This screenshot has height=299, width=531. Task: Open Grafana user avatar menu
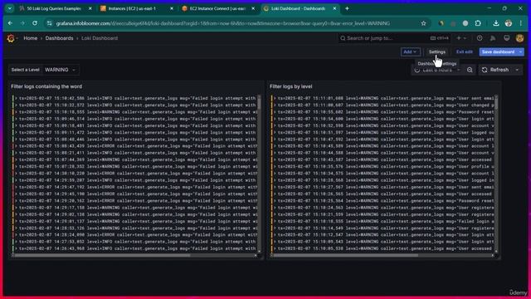[x=520, y=38]
